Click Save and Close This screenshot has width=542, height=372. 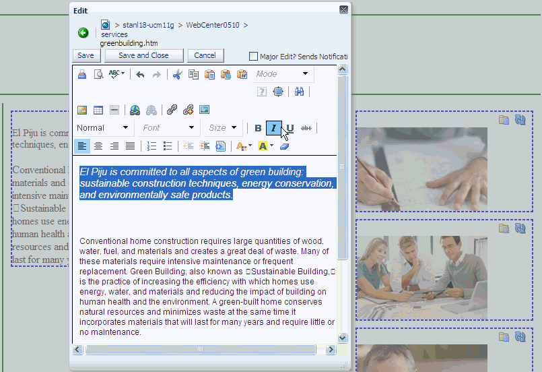click(143, 55)
